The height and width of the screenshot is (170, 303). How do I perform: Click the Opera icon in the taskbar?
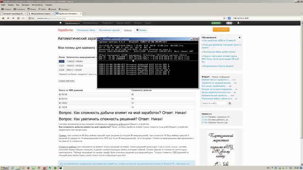(x=44, y=168)
